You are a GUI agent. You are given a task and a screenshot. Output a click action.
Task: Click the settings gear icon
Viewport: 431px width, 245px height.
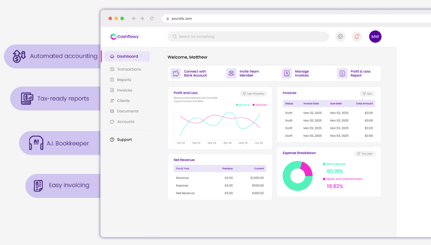point(340,37)
